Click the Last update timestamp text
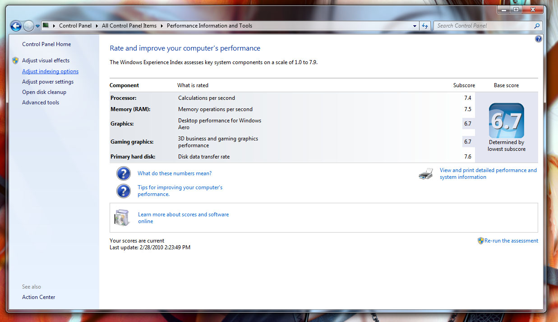558x322 pixels. pos(150,247)
